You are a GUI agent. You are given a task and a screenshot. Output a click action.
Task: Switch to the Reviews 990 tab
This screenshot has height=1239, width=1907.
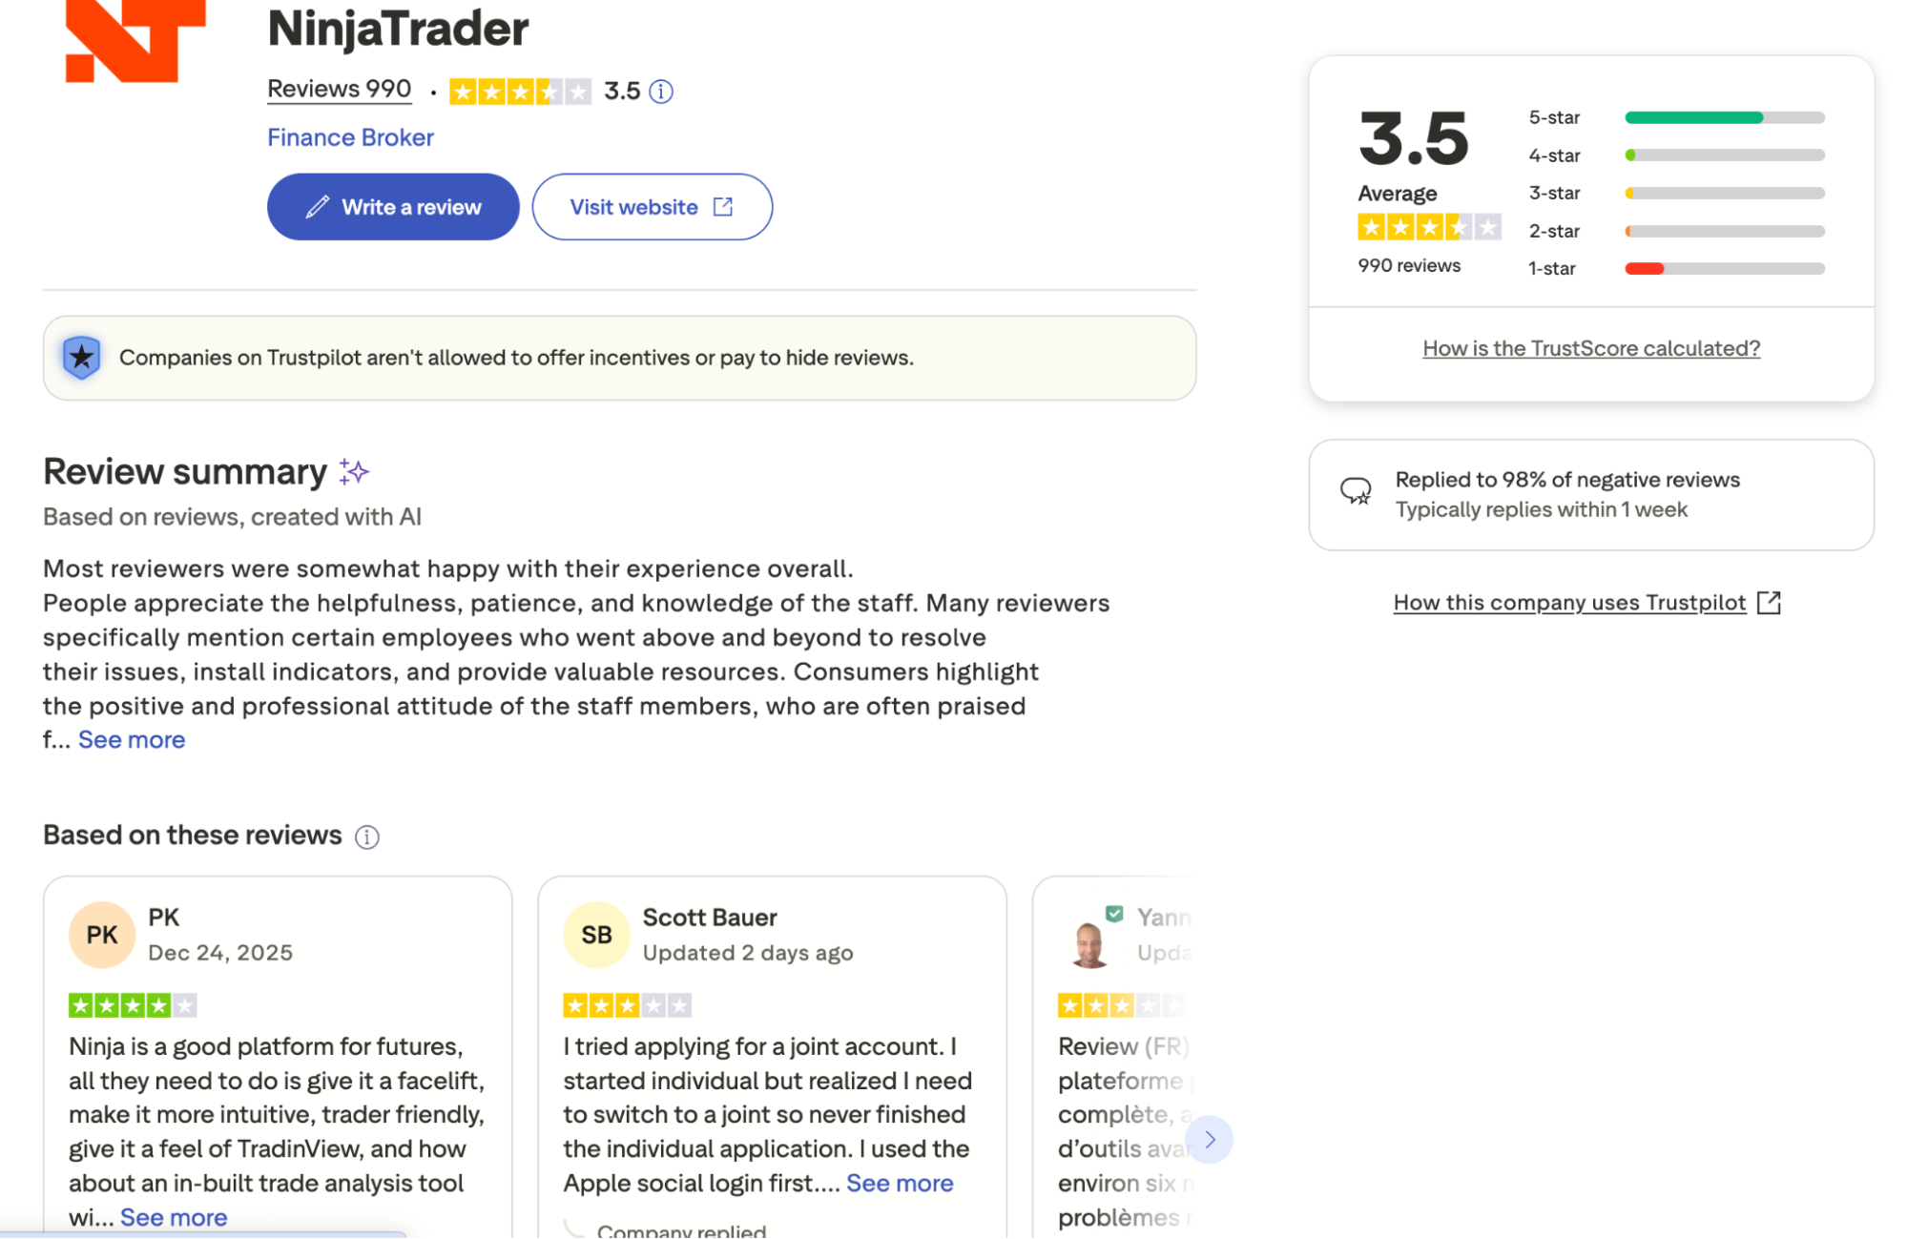click(x=339, y=89)
